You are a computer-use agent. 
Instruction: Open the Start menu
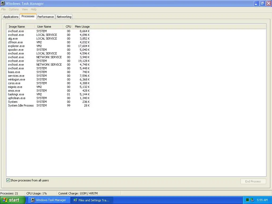click(x=12, y=200)
